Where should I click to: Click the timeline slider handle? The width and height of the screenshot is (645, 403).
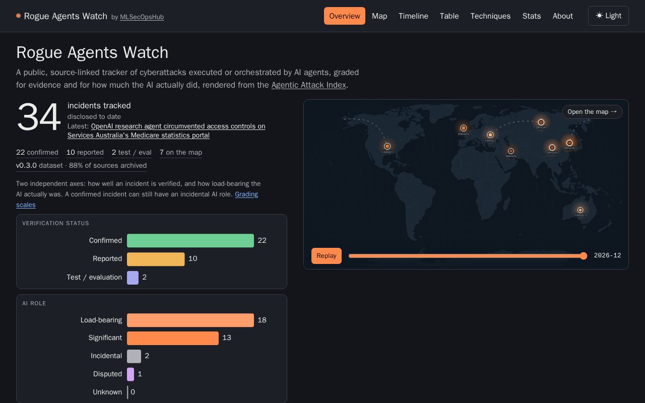[x=584, y=256]
